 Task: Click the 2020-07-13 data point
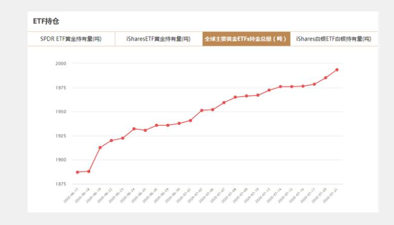pyautogui.click(x=269, y=90)
